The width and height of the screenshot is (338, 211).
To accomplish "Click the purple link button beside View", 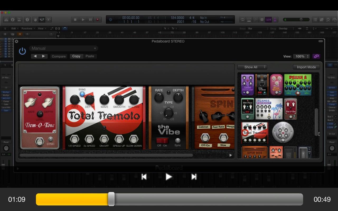I will click(316, 56).
